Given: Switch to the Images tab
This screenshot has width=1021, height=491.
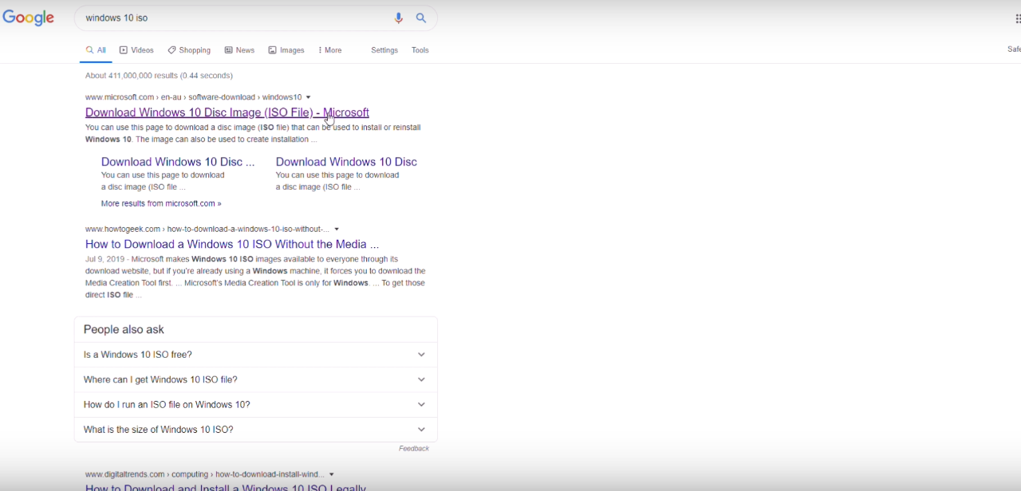Looking at the screenshot, I should click(x=286, y=50).
